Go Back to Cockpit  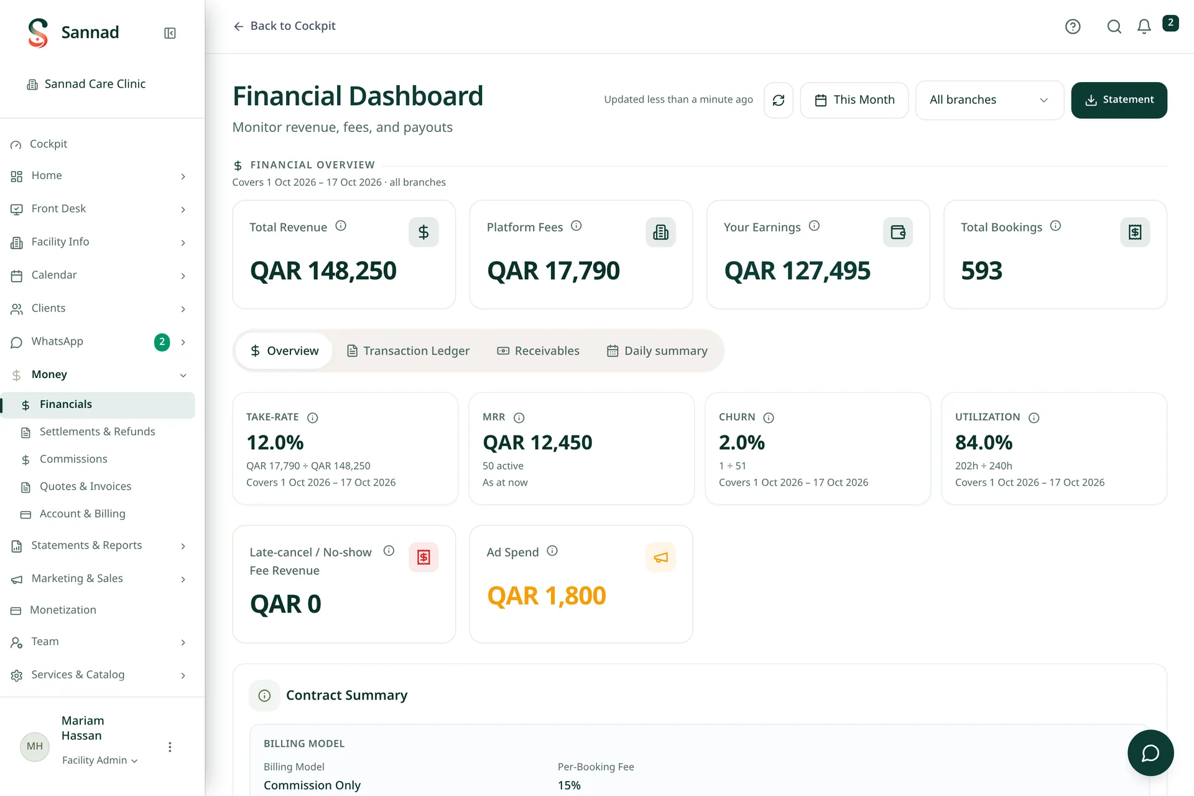284,26
